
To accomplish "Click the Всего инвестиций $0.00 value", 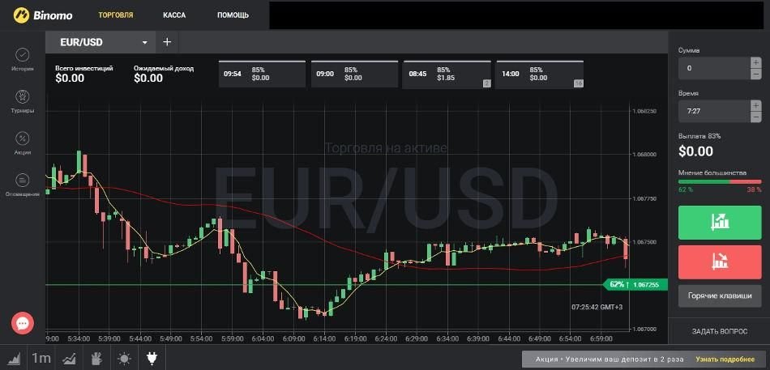I will coord(70,78).
